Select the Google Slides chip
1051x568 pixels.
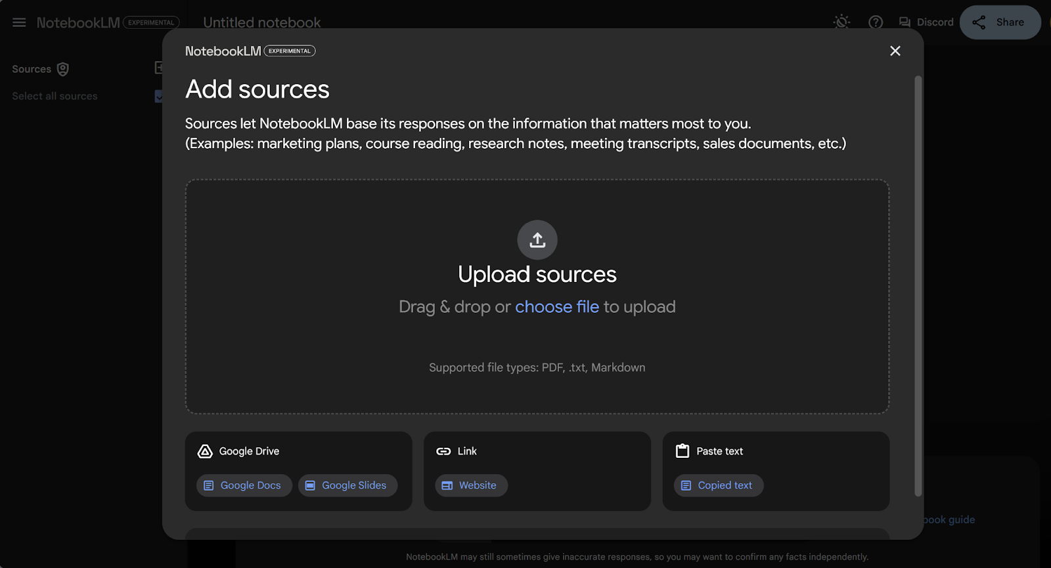click(x=347, y=485)
